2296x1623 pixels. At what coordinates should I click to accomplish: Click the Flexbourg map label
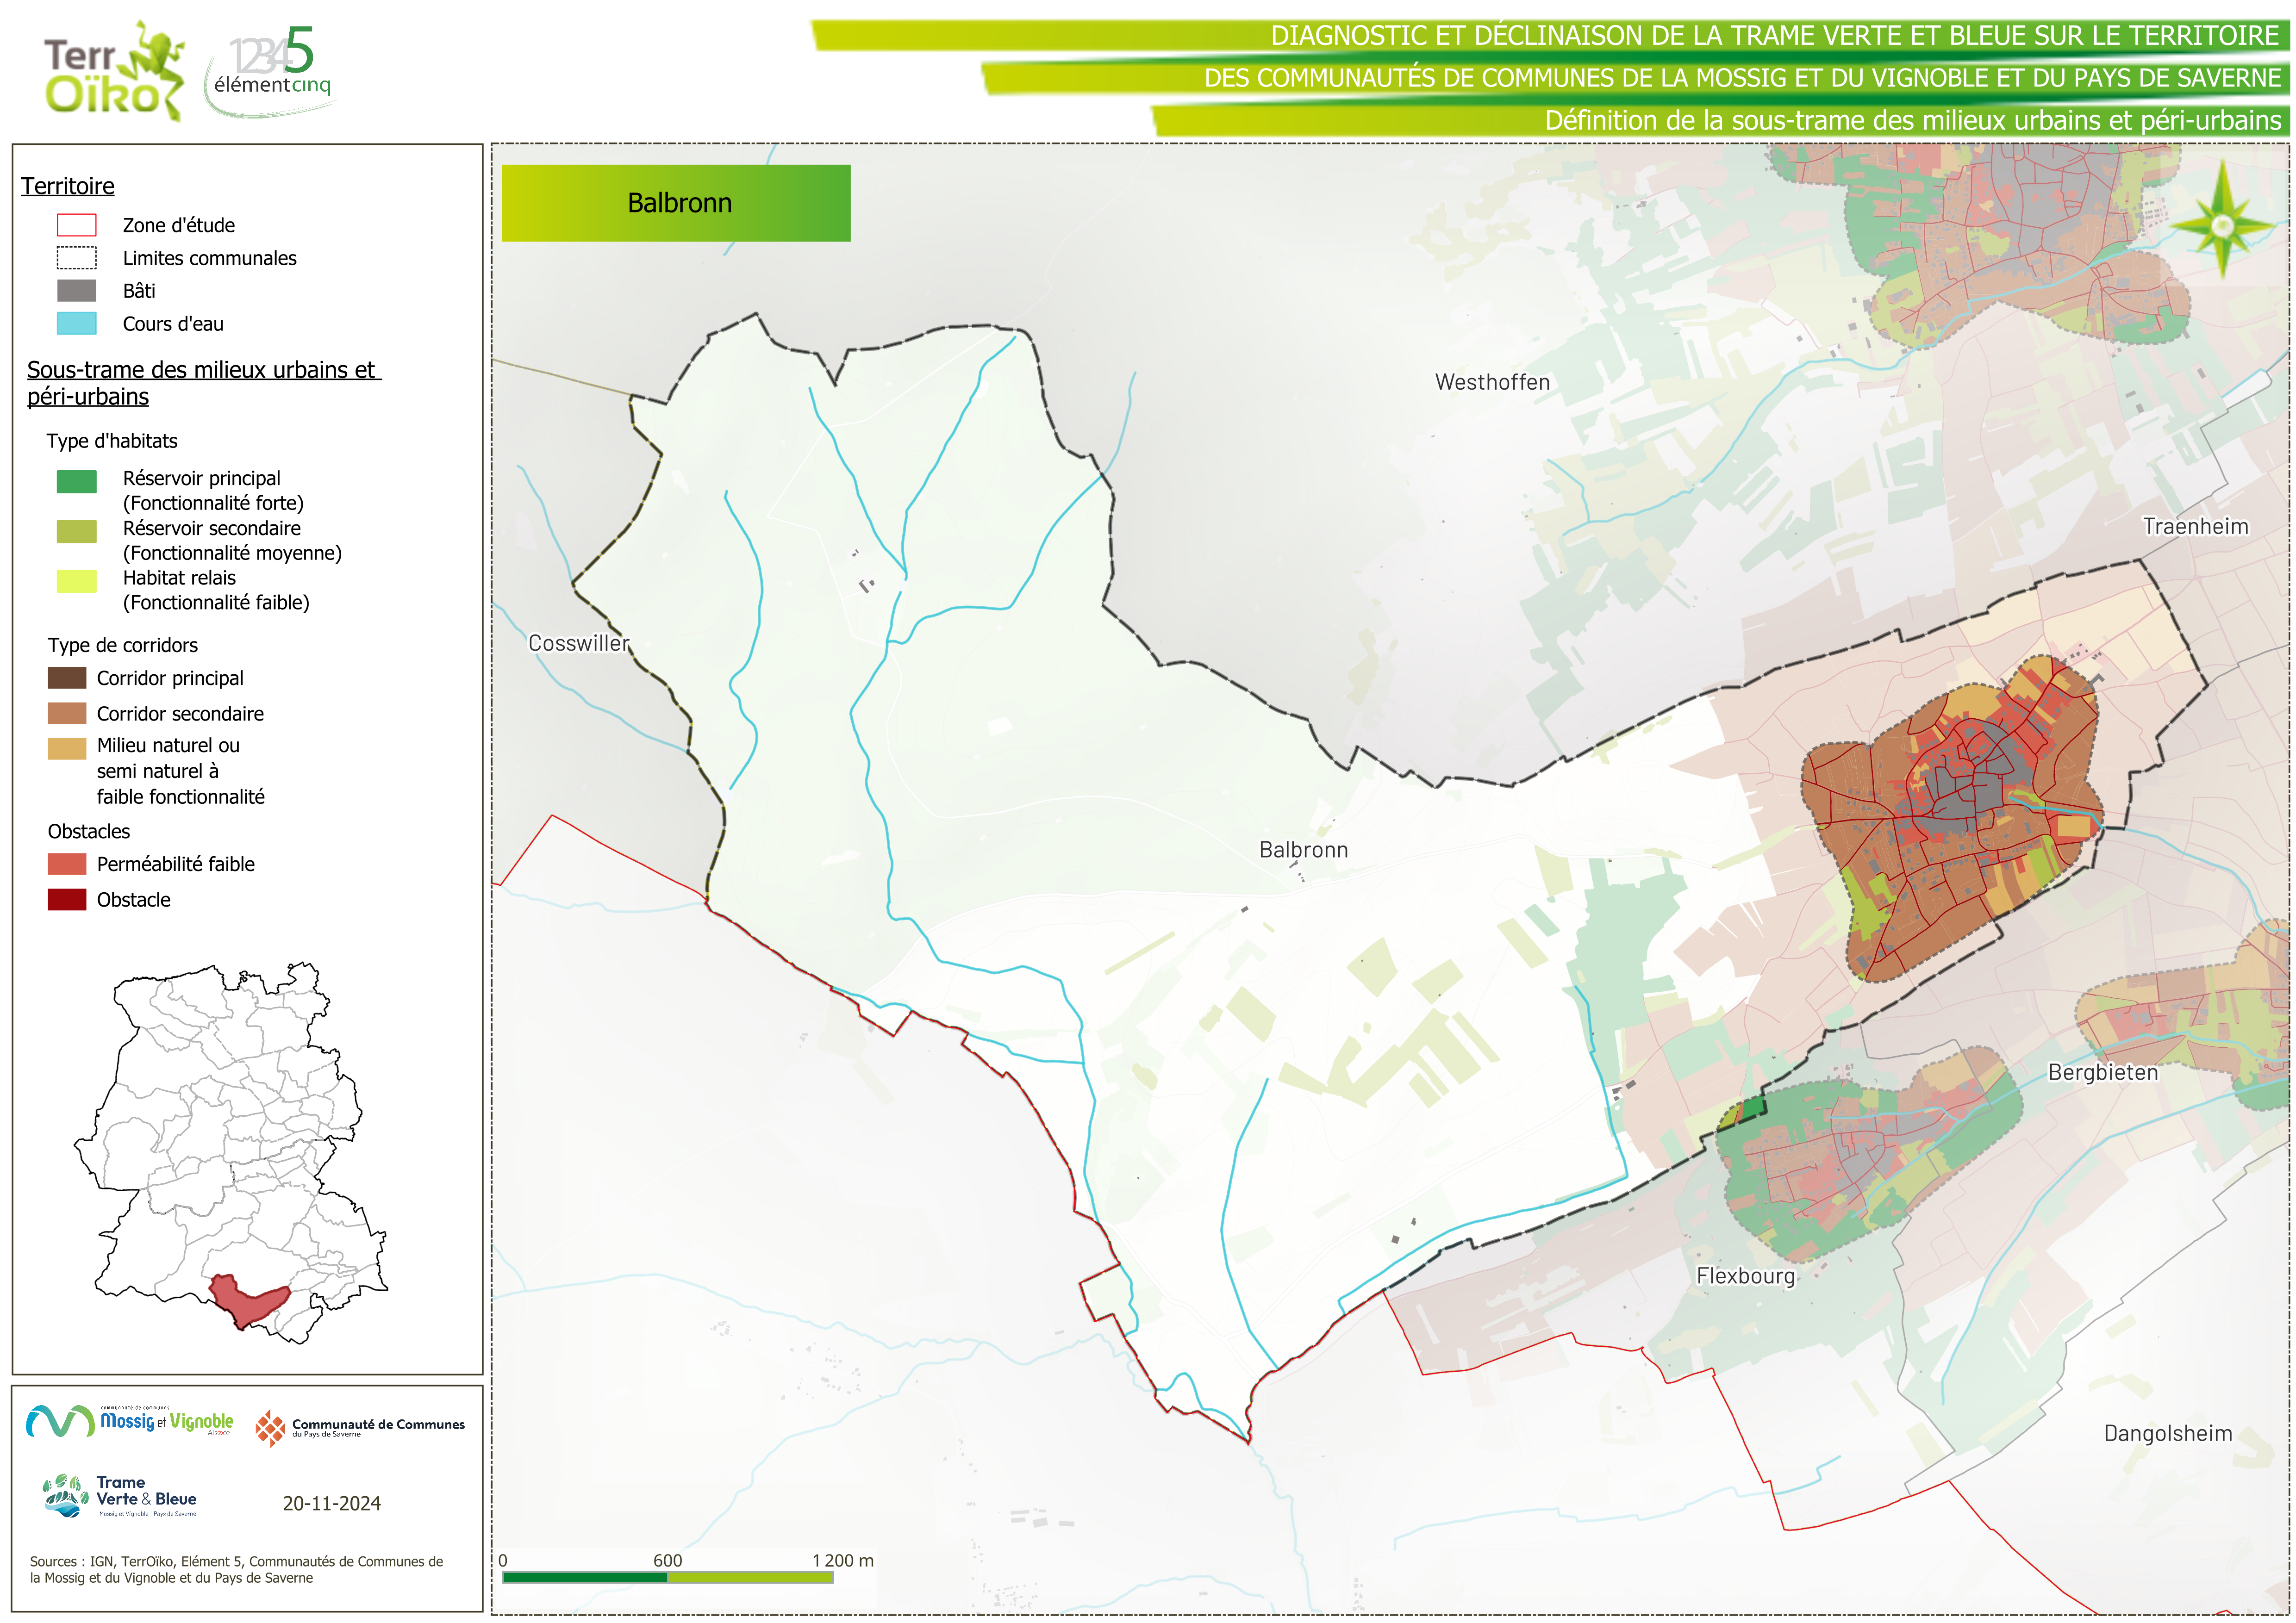[x=1745, y=1276]
